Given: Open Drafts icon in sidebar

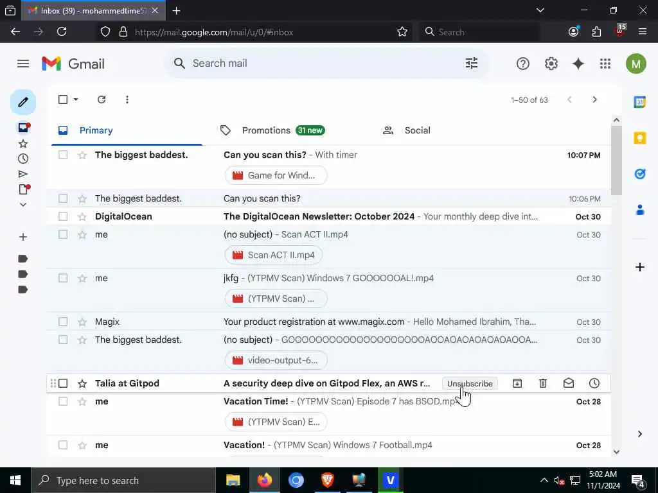Looking at the screenshot, I should click(24, 189).
